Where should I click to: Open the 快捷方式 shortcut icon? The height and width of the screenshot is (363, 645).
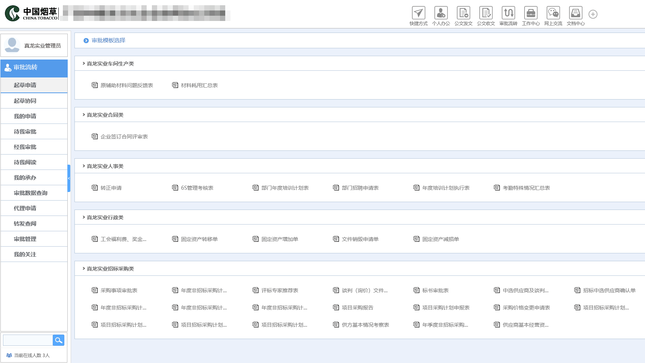point(418,13)
